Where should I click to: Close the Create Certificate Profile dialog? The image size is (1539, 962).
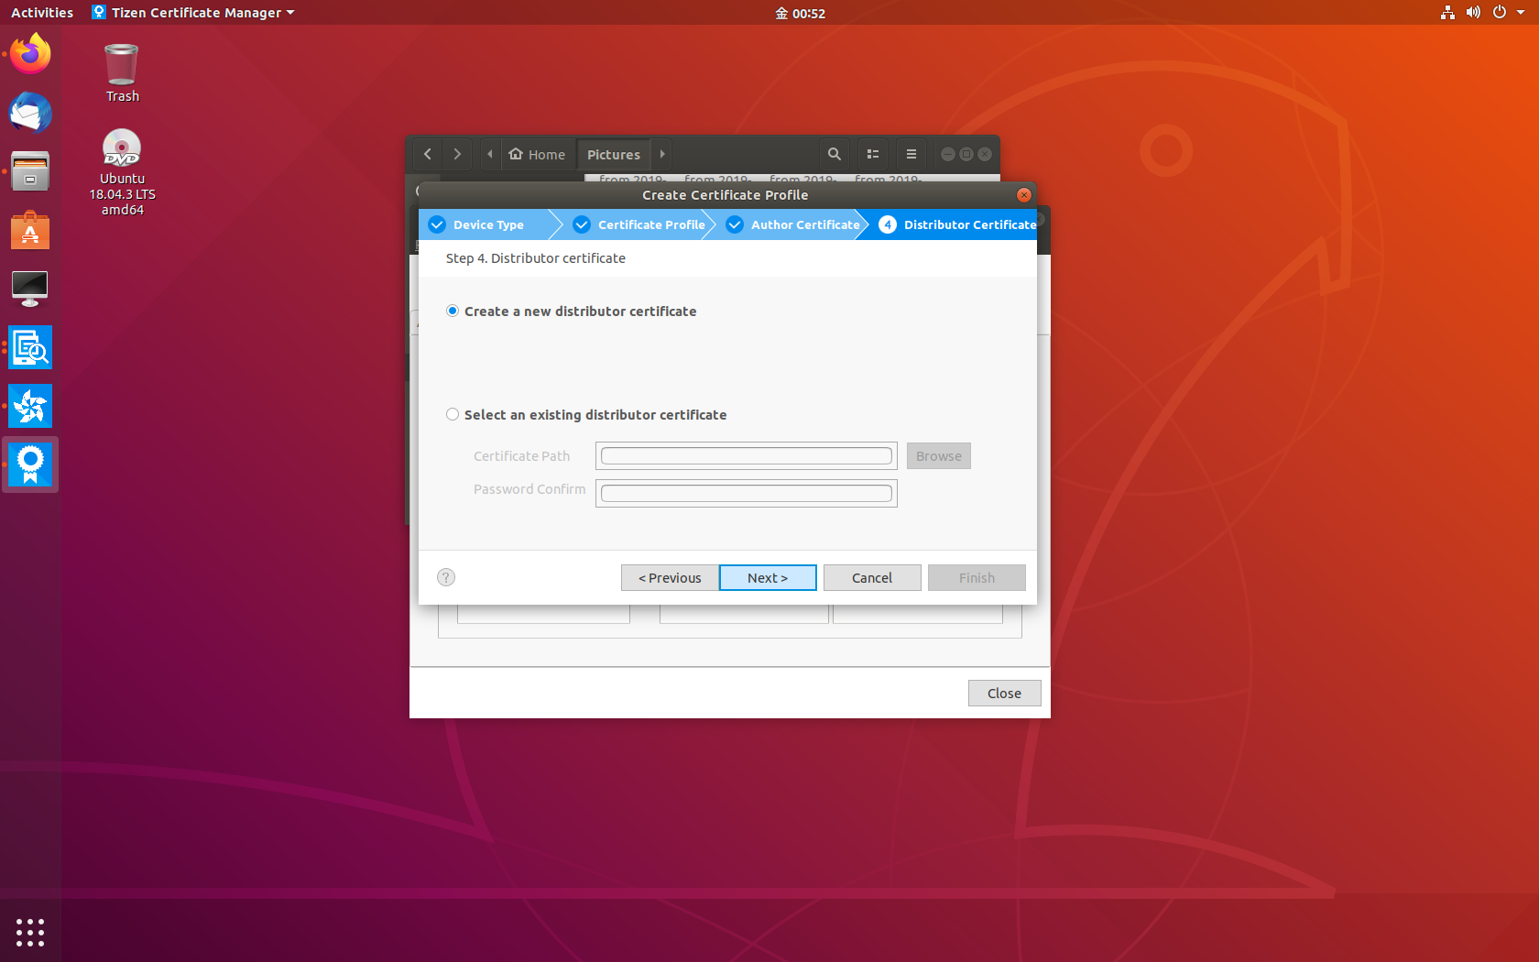[x=1024, y=195]
